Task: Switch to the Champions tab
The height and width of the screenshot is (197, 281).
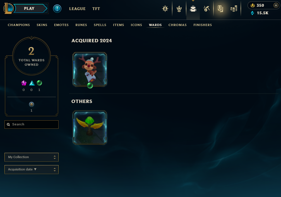Action: tap(19, 25)
